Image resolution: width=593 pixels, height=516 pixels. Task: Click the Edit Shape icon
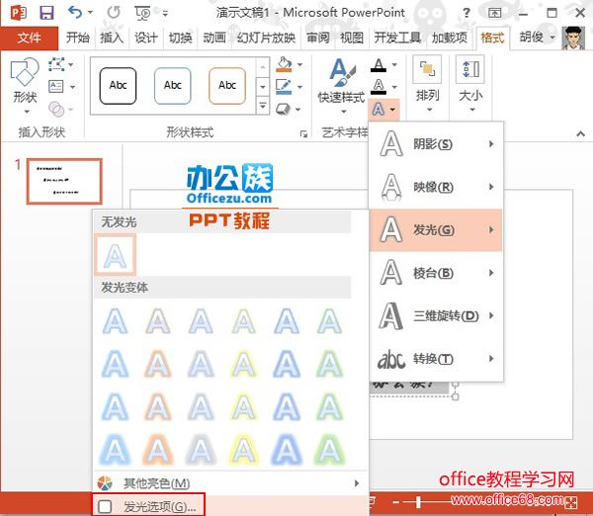point(56,64)
